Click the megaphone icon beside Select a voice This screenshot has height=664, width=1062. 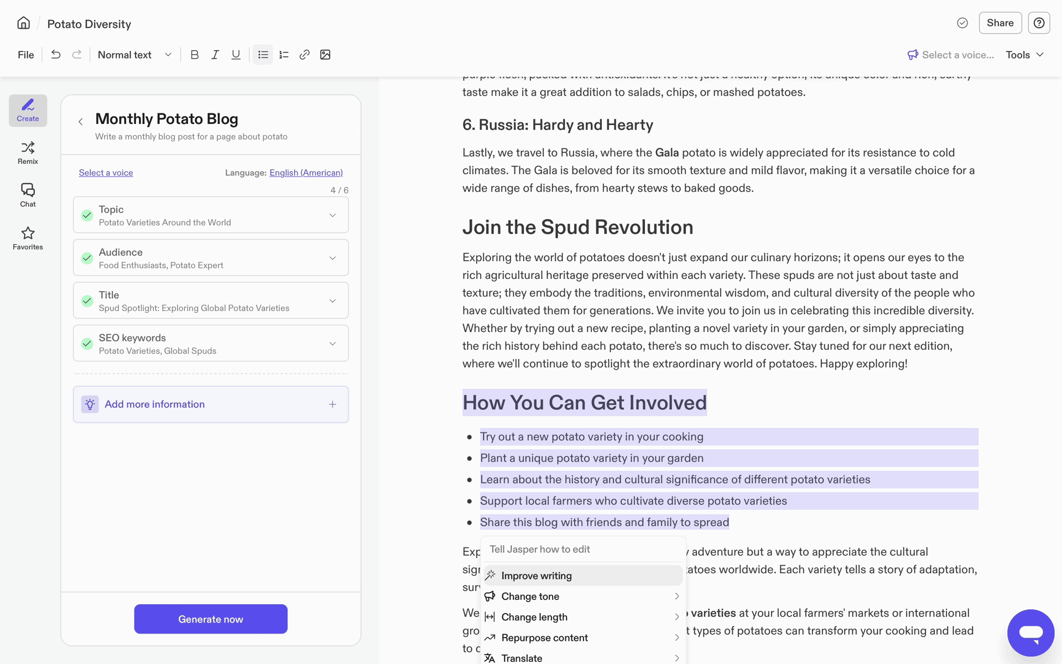point(913,54)
